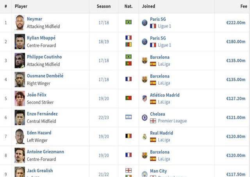This screenshot has height=177, width=250.
Task: Click the Atlético Madrid club crest
Action: [145, 98]
